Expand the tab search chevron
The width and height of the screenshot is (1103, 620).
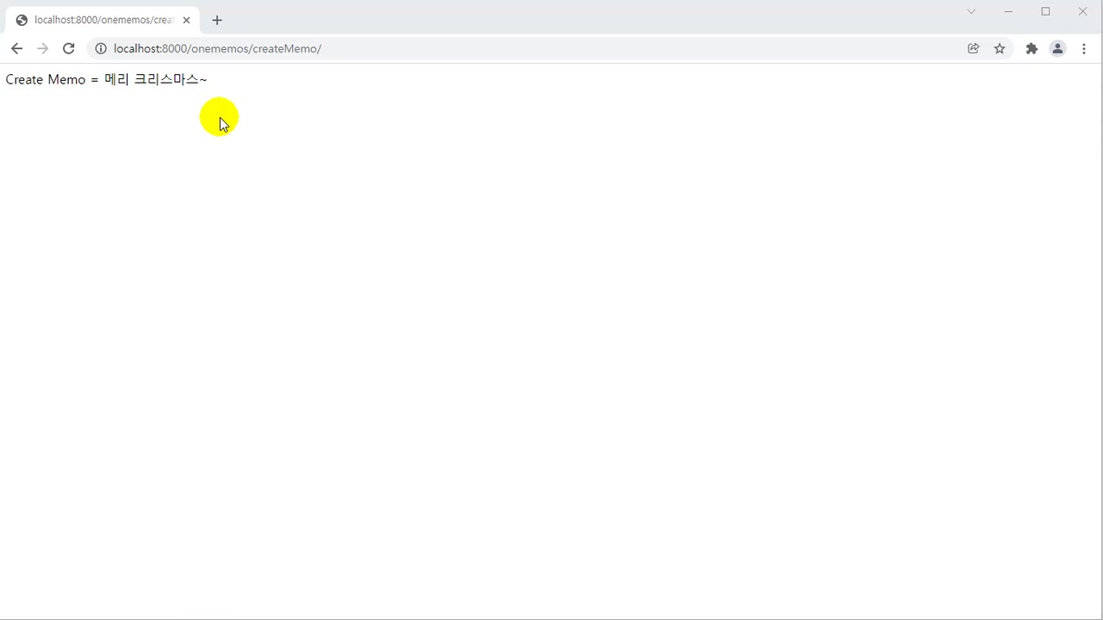971,11
